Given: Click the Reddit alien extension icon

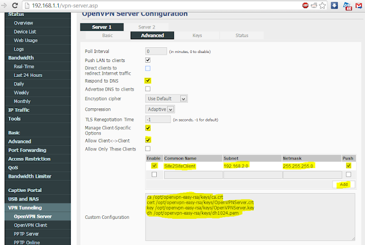Looking at the screenshot, I should (314, 5).
